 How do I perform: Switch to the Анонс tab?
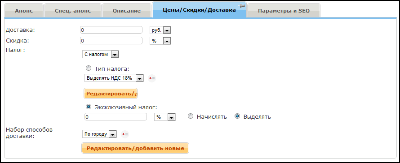24,11
